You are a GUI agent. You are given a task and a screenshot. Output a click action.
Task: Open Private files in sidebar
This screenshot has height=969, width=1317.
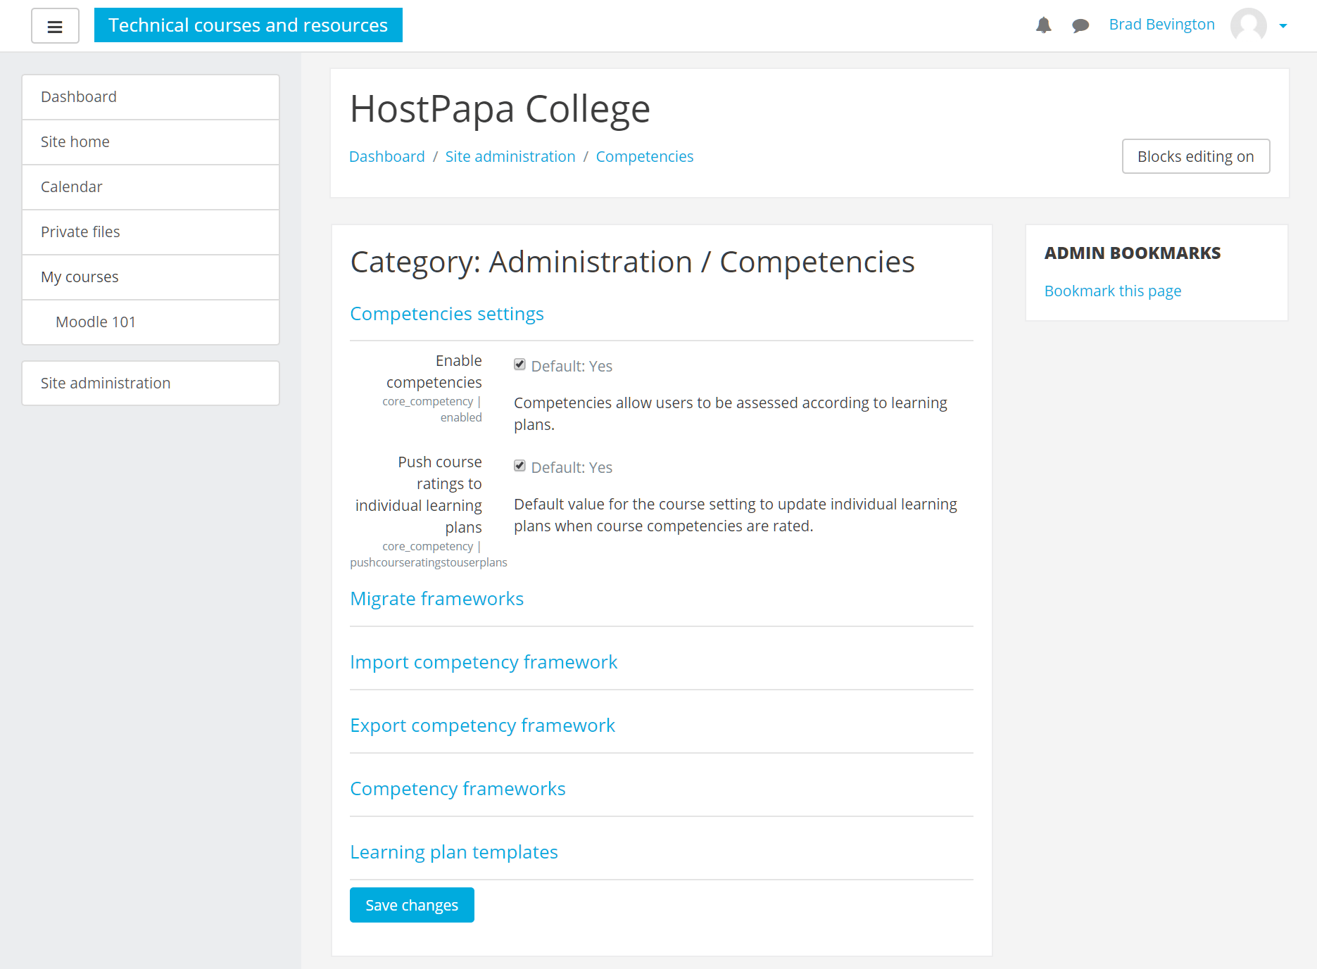[x=151, y=232]
